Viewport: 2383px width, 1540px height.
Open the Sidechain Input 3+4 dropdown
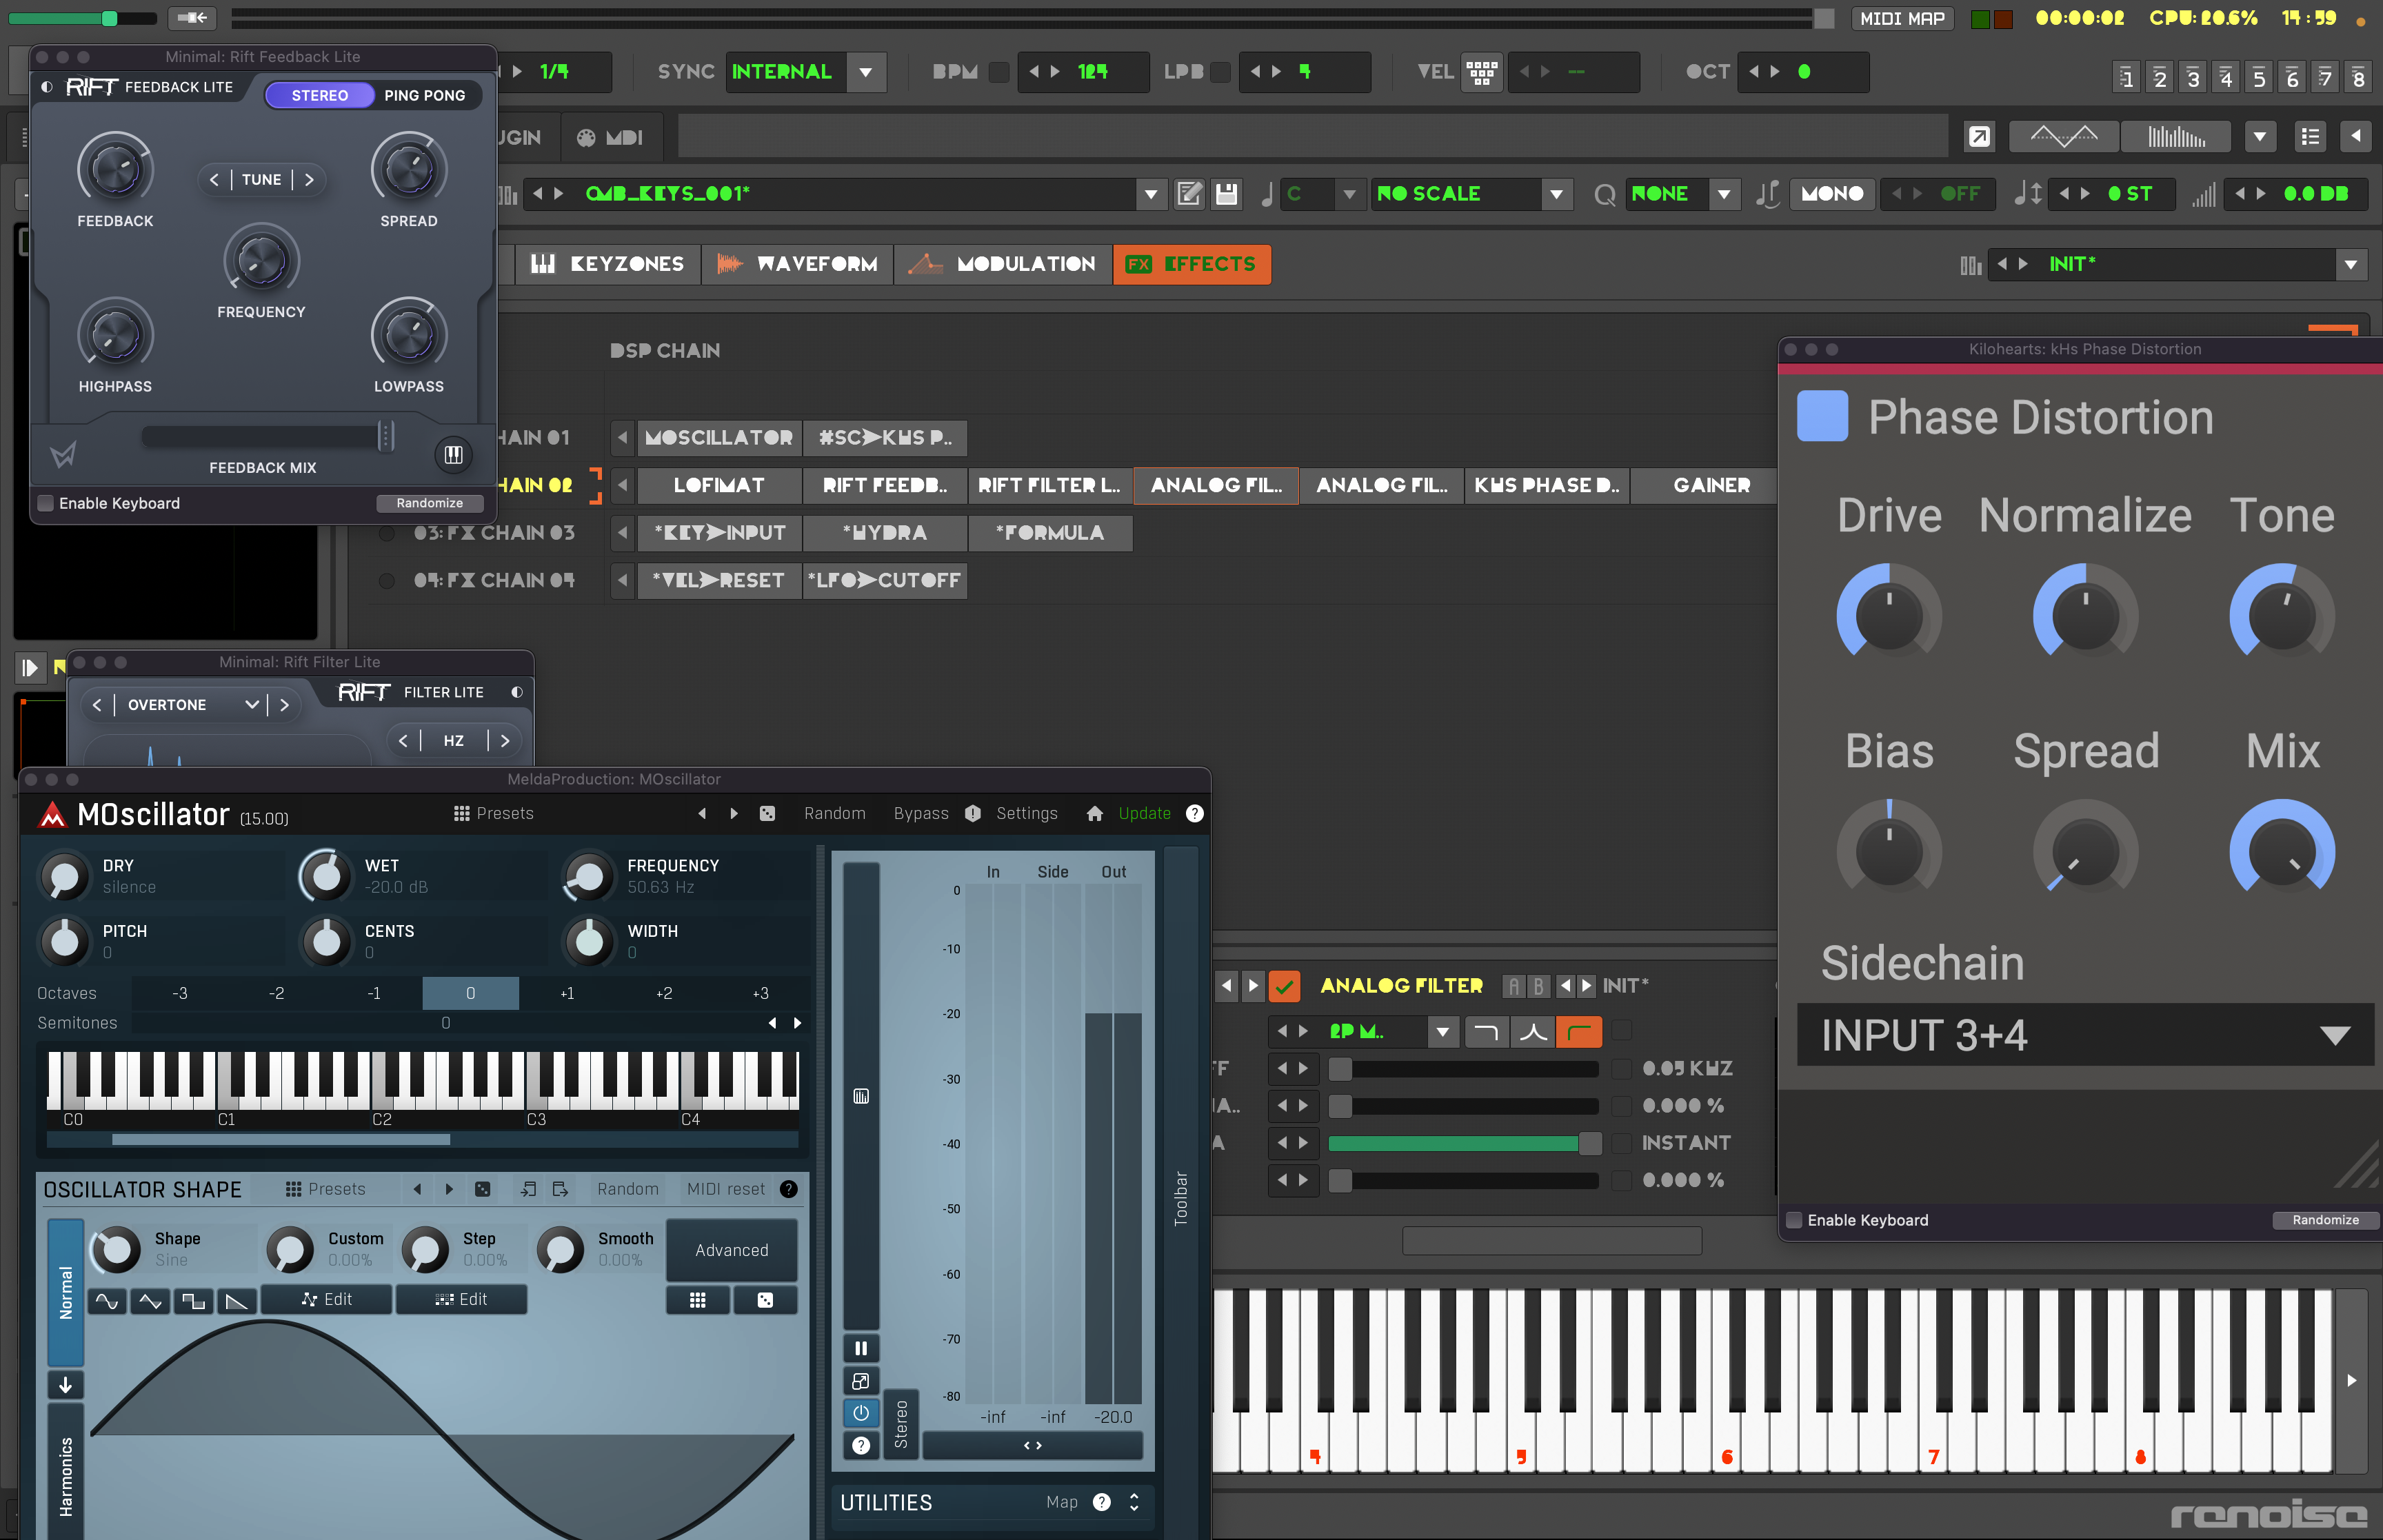[x=2085, y=1035]
